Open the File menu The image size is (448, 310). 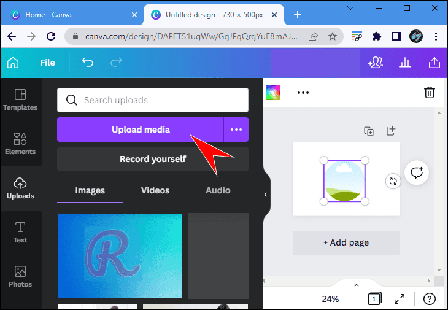click(47, 63)
